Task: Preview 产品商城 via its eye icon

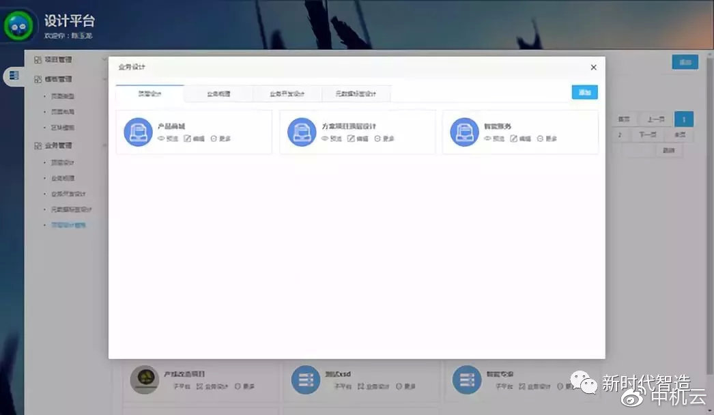Action: pos(160,139)
